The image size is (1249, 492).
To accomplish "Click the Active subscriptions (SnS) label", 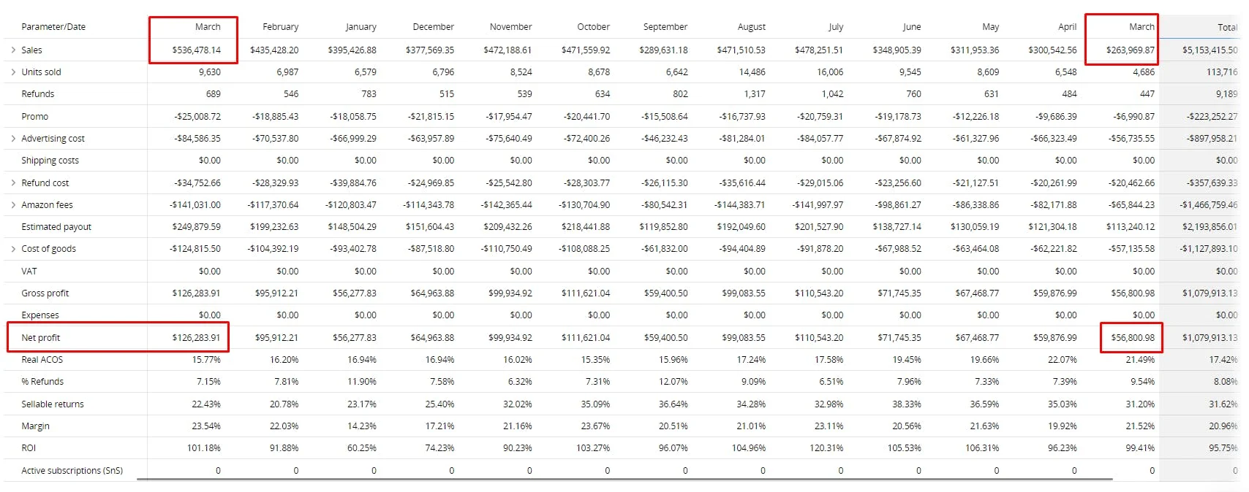I will click(72, 471).
